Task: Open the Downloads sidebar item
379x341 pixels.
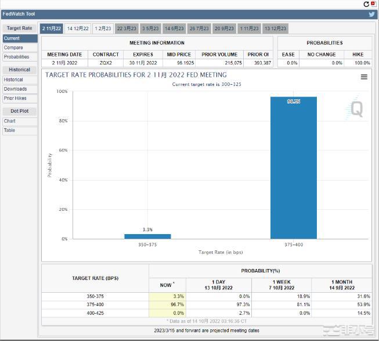Action: 15,89
